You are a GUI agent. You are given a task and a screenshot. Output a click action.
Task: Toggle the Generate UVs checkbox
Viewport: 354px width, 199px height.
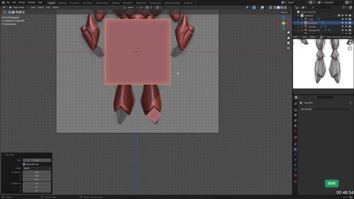[x=24, y=164]
